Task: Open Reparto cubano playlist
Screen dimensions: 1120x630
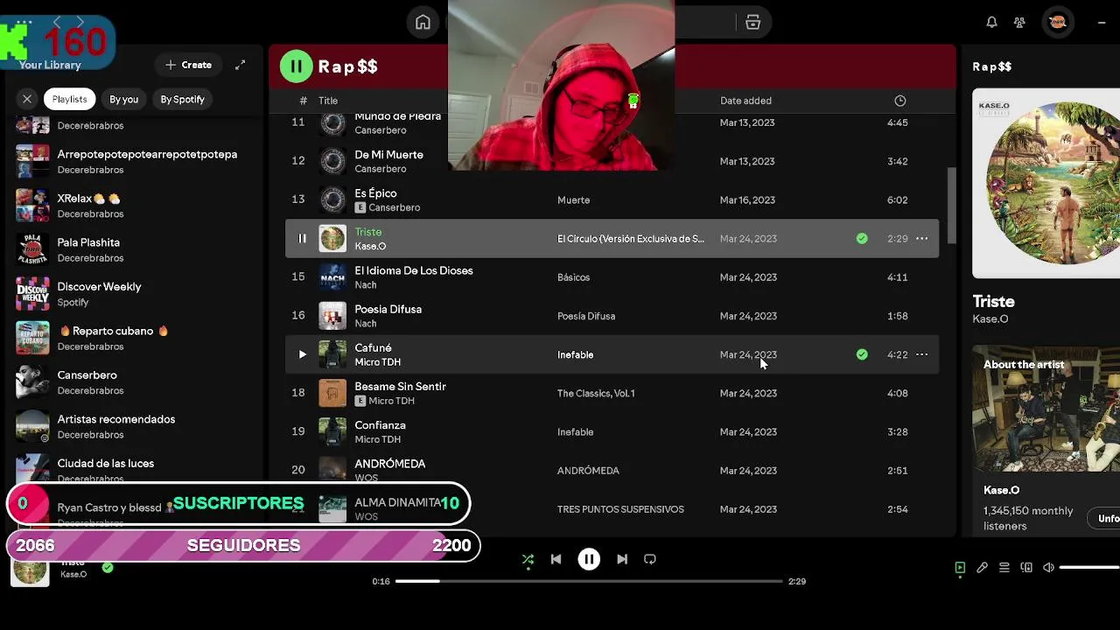Action: 133,338
